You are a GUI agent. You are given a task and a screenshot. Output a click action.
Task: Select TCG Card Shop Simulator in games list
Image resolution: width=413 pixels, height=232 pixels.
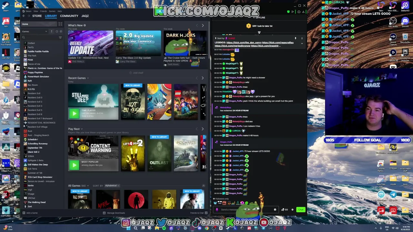40,177
